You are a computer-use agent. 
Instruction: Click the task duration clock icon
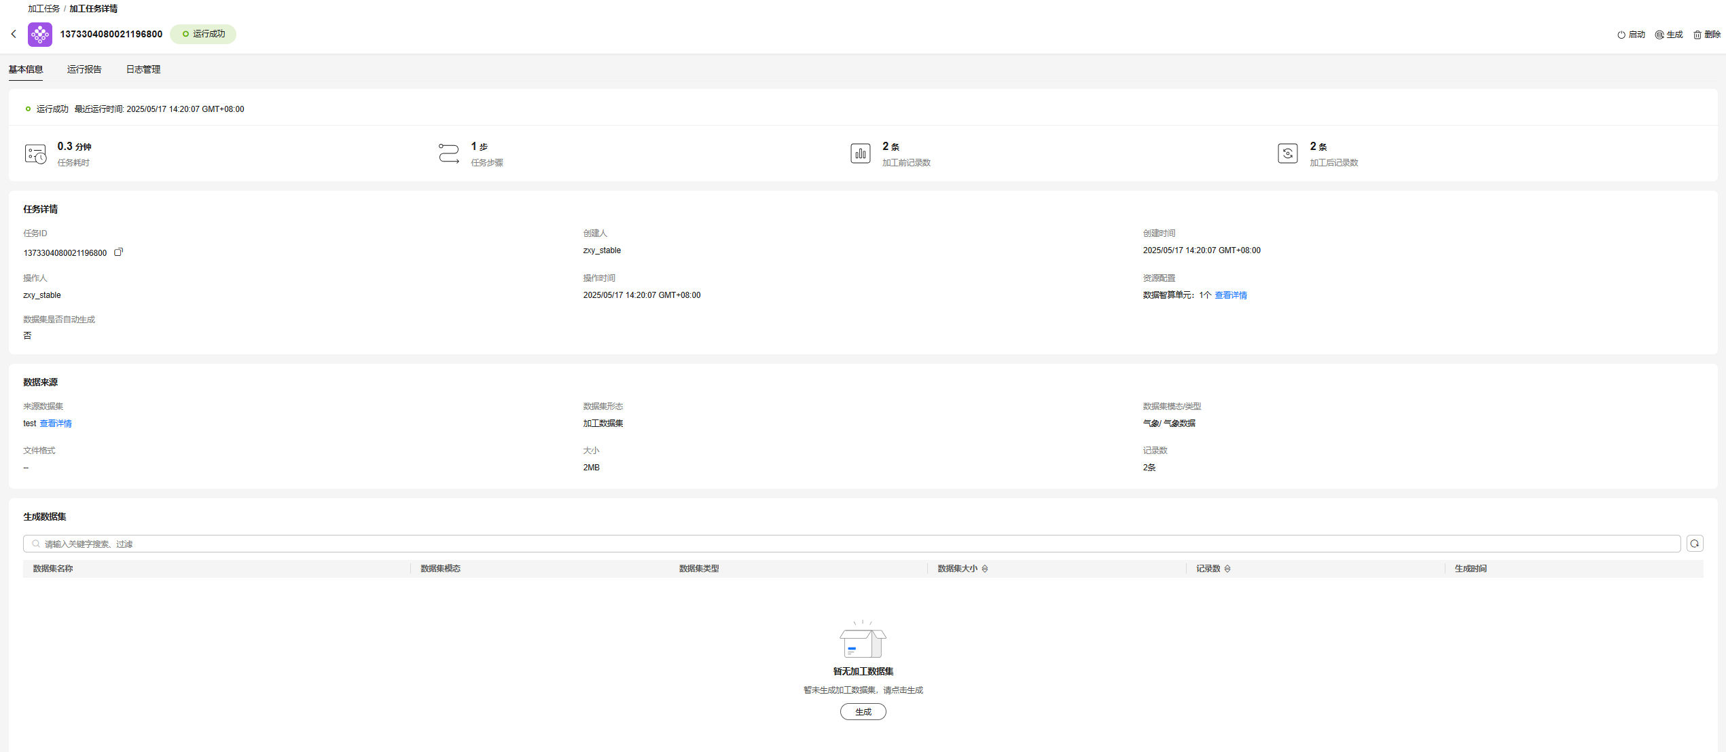(x=35, y=154)
